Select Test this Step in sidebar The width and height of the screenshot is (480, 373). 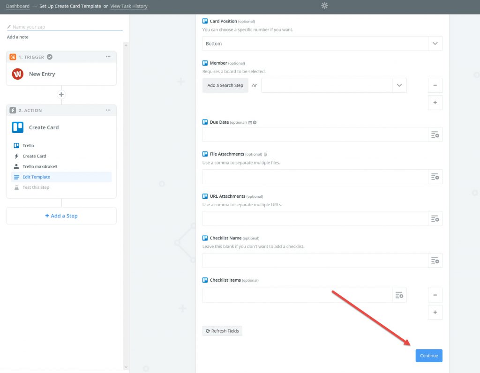36,187
